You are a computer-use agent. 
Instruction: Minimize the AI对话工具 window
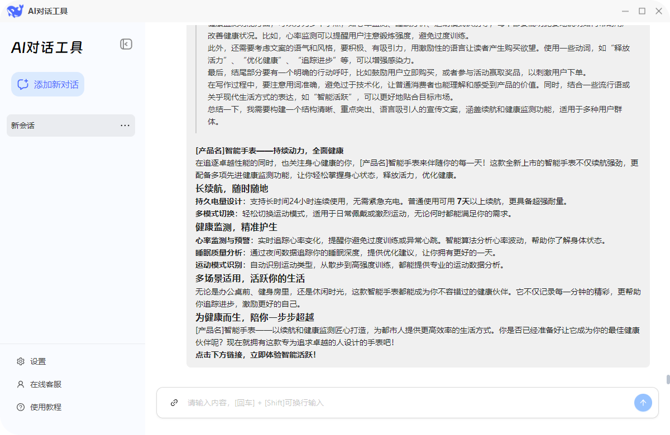(x=624, y=11)
